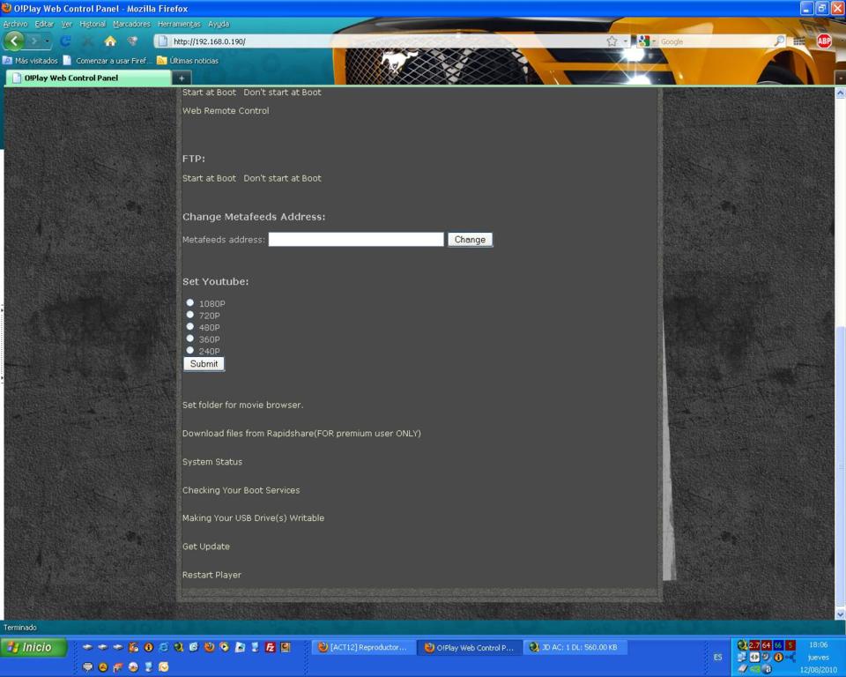Focus the Metafeeds address input field
Viewport: 846px width, 677px height.
[356, 240]
